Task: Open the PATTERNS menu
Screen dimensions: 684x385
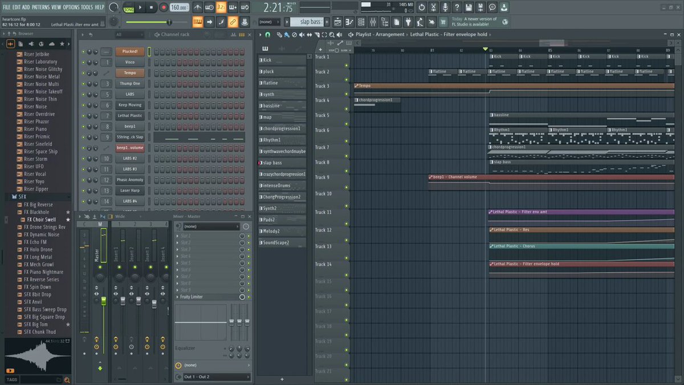Action: tap(40, 7)
